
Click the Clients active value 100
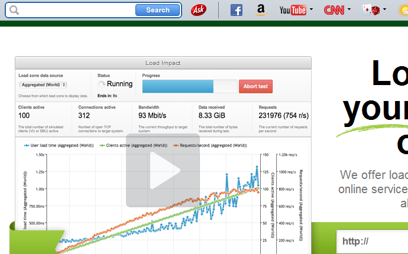point(24,116)
